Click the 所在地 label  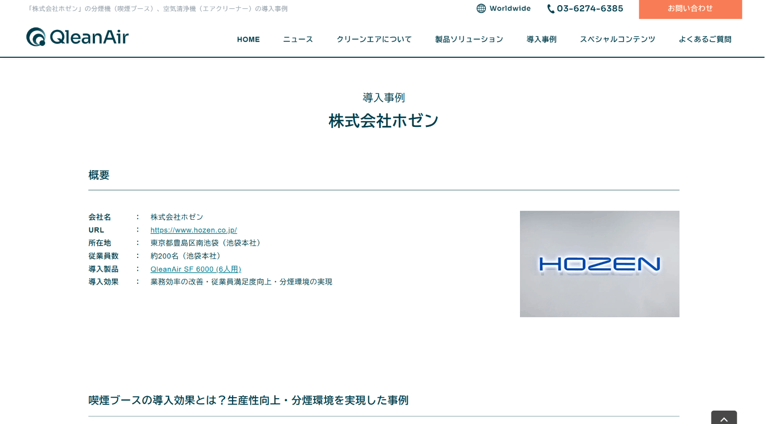(x=100, y=243)
